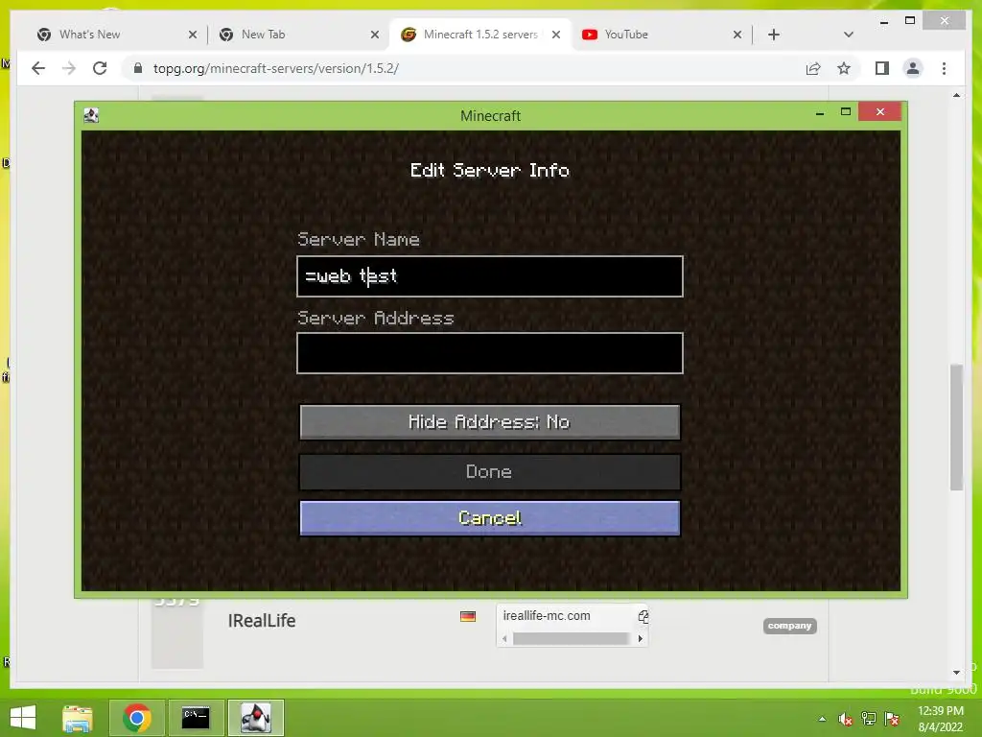Maximize the Chrome window
This screenshot has width=982, height=737.
910,21
